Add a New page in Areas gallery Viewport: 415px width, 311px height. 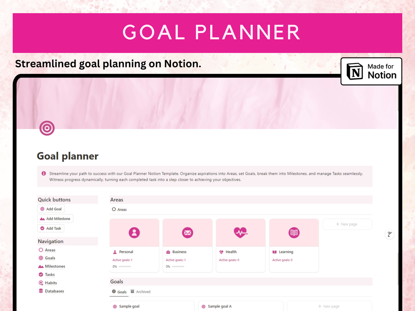click(347, 224)
